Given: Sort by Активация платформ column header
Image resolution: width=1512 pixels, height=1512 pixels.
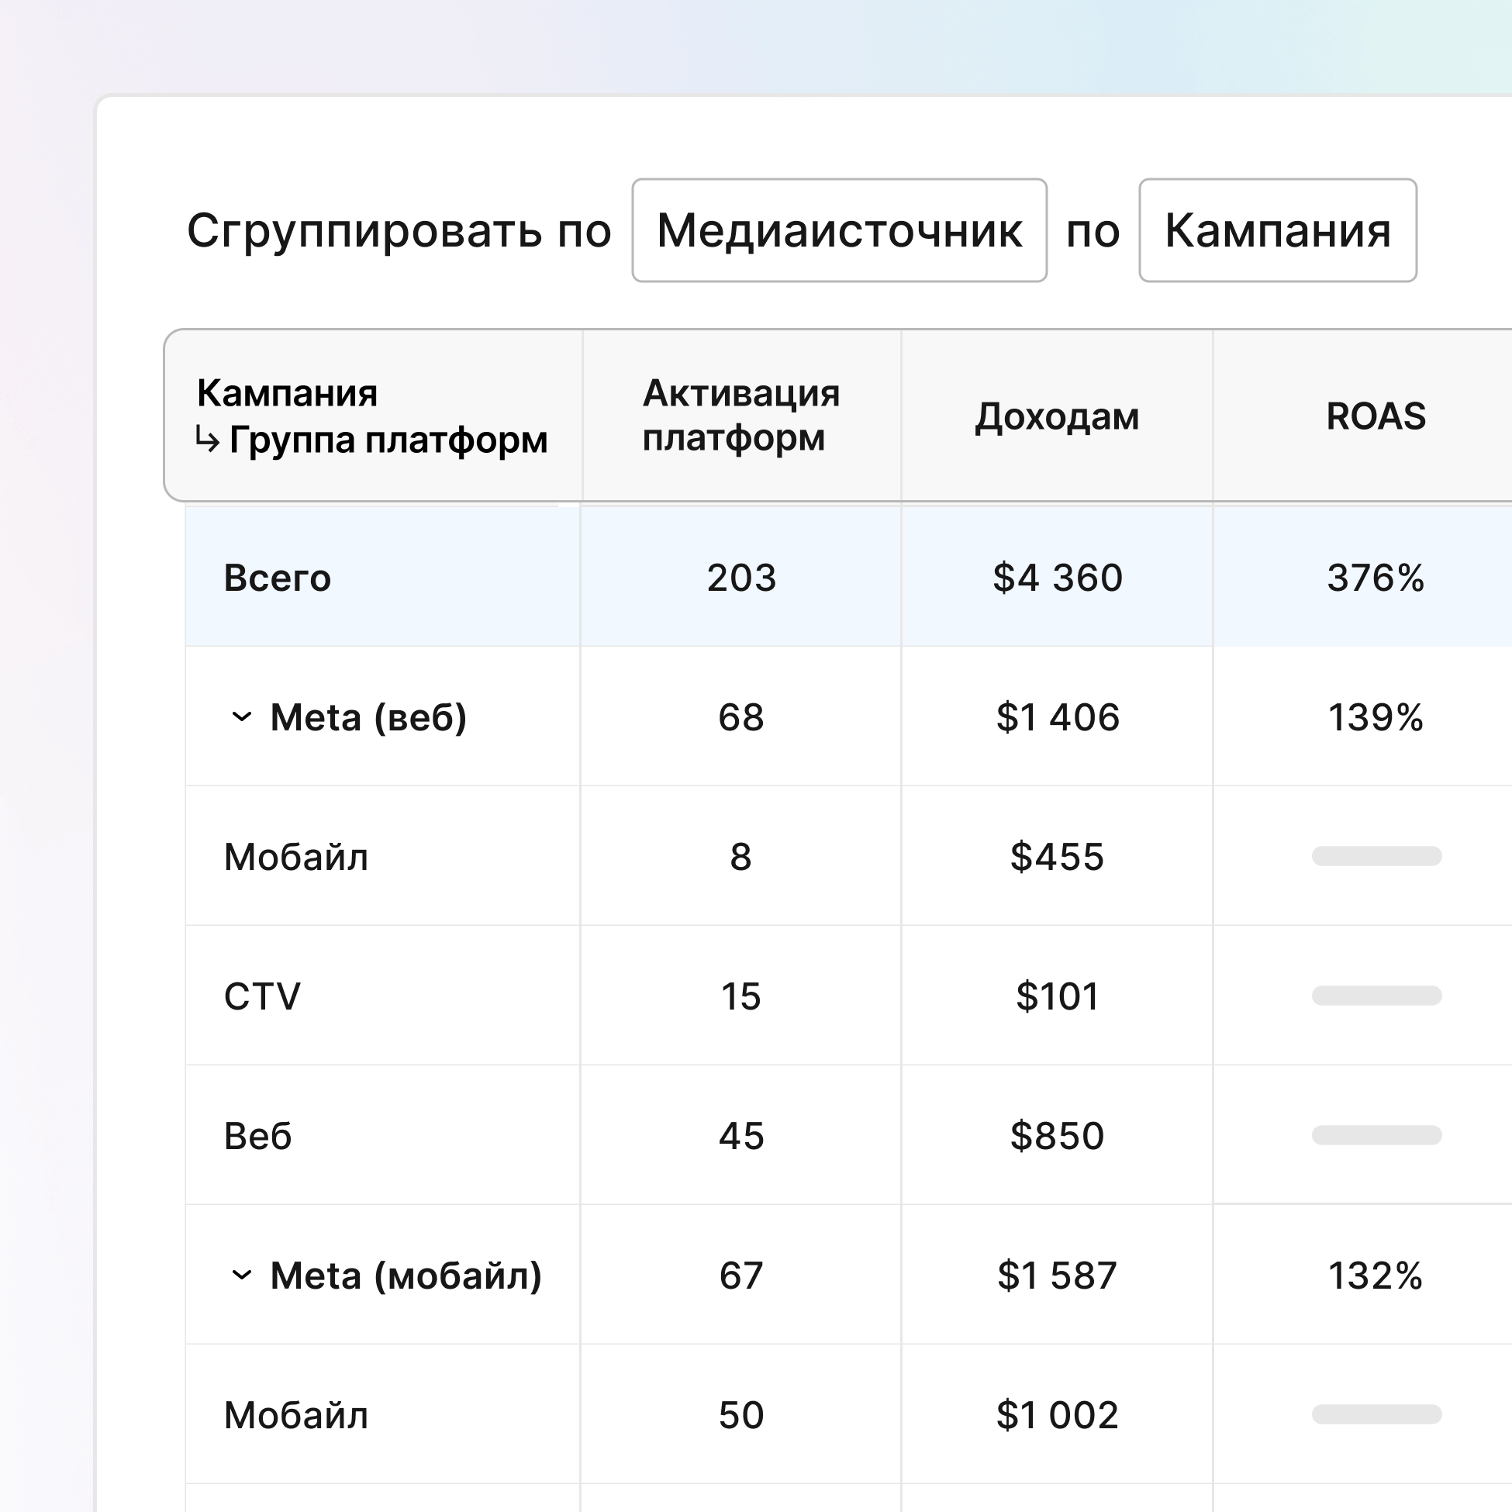Looking at the screenshot, I should tap(740, 416).
